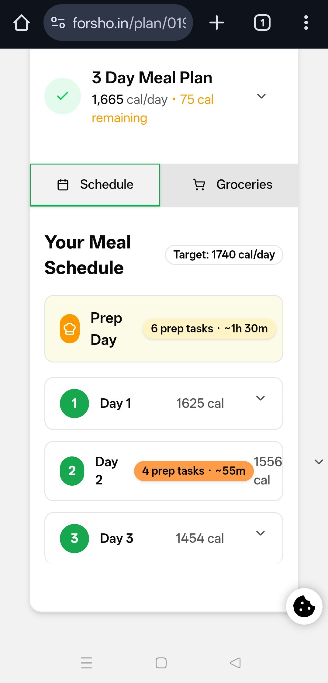Tap the browser home icon
Viewport: 328px width, 683px height.
pos(21,23)
